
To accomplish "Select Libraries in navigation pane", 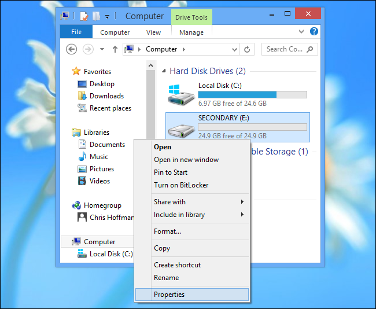I will [97, 133].
